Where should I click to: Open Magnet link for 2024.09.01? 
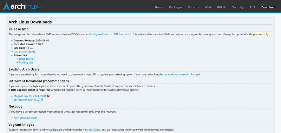tap(30, 96)
